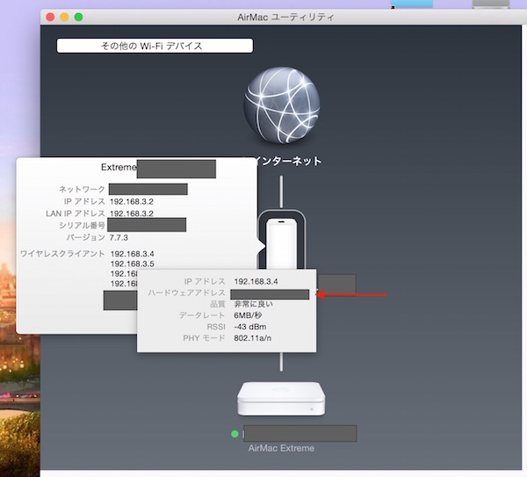Click the AirMac Extreme label text
Viewport: 527px width, 477px height.
pyautogui.click(x=281, y=448)
